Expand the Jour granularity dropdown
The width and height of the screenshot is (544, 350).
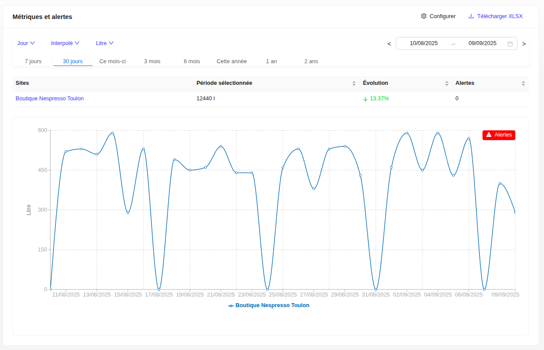[26, 43]
